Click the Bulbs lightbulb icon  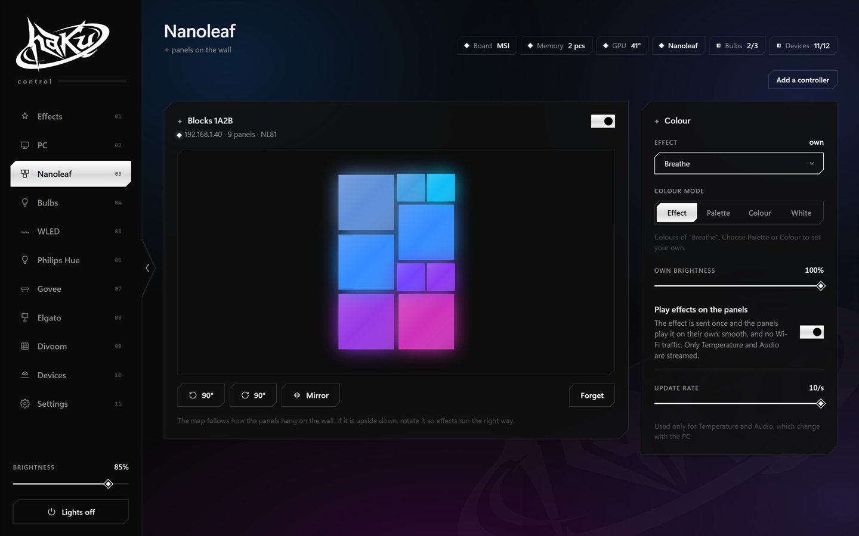24,202
